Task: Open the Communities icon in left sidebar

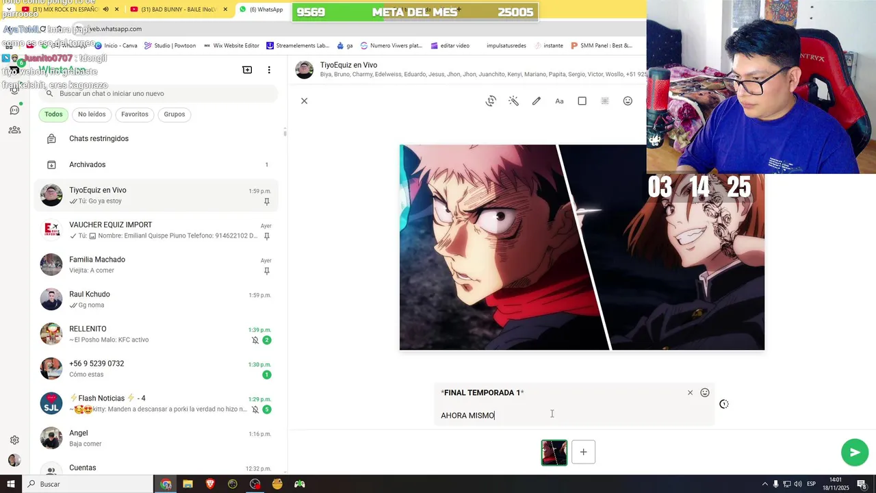Action: [x=14, y=129]
